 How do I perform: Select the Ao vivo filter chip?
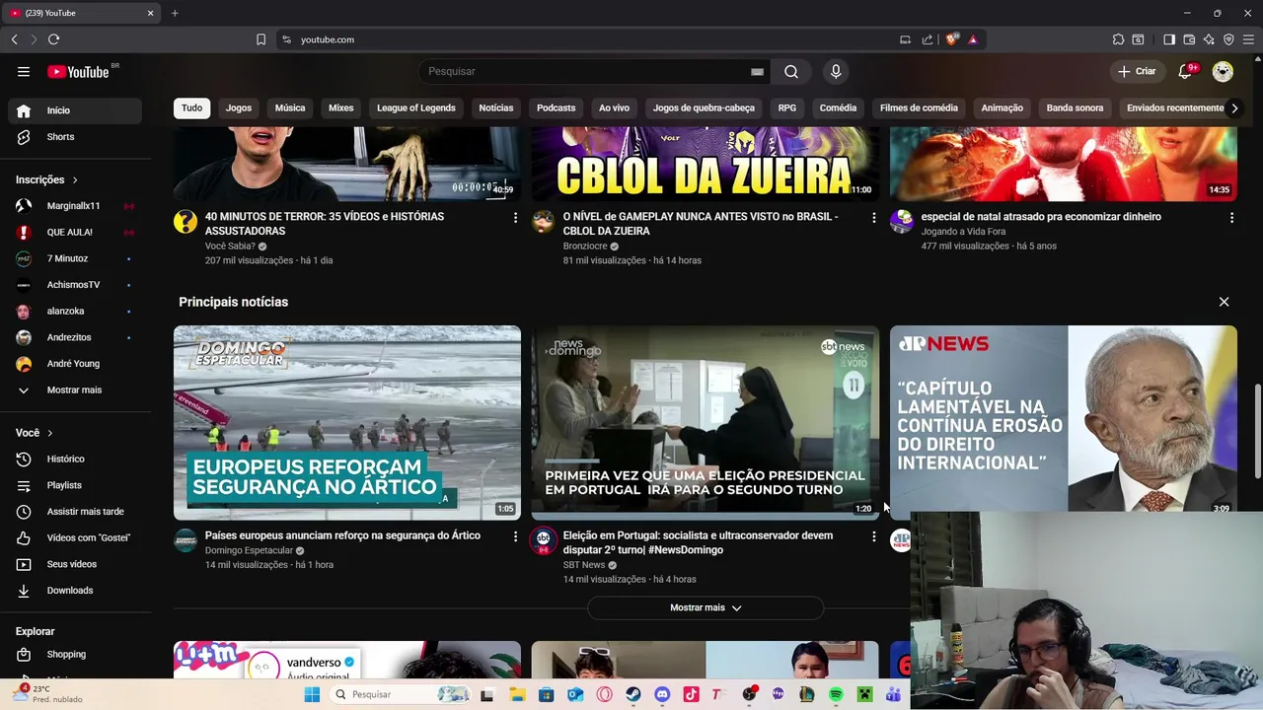614,108
